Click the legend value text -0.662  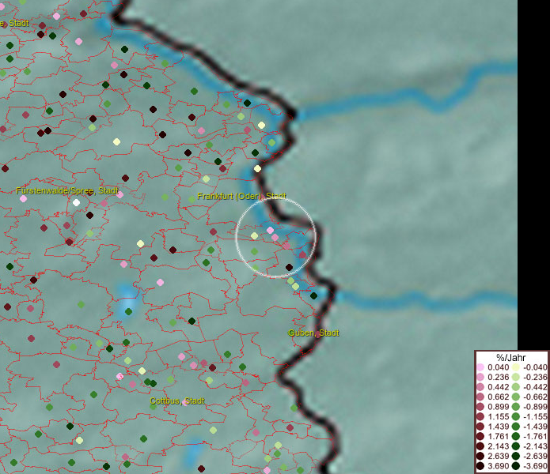(535, 397)
